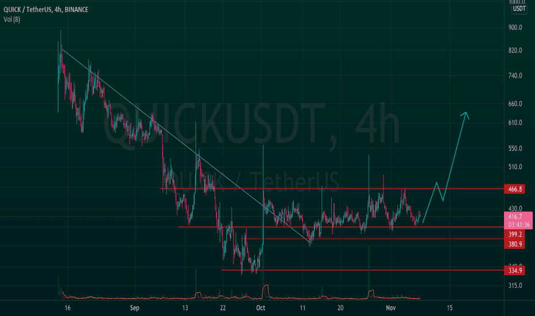The height and width of the screenshot is (316, 535).
Task: Click the QUICK / TetherUS symbol title
Action: coord(46,10)
